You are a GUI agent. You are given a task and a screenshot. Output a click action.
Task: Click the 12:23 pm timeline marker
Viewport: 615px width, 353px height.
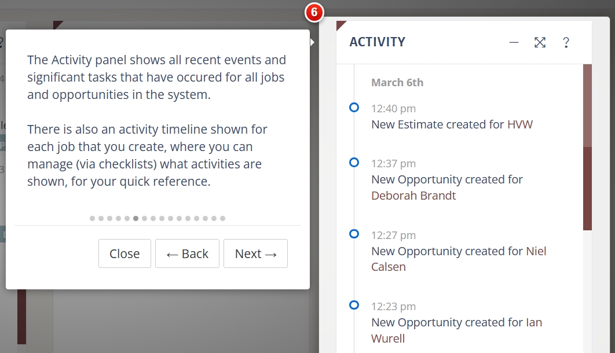[354, 306]
